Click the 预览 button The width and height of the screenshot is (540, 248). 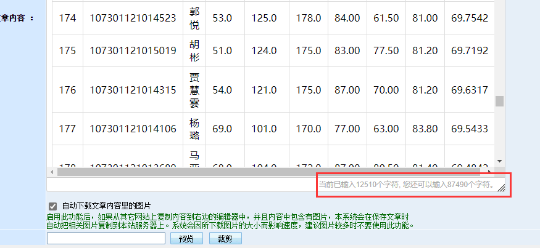pyautogui.click(x=186, y=239)
